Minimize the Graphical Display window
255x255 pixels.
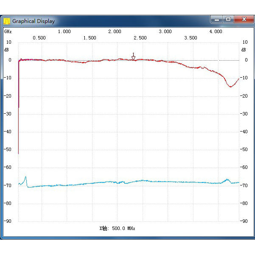[x=216, y=19]
